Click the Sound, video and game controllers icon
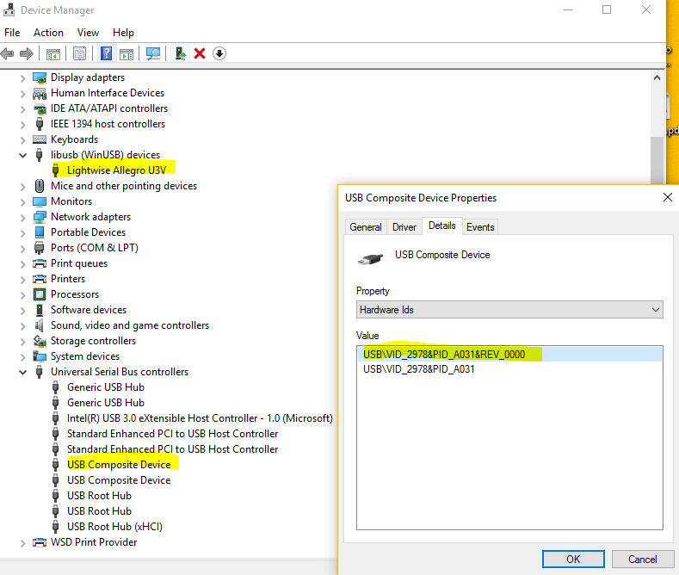 click(x=40, y=325)
